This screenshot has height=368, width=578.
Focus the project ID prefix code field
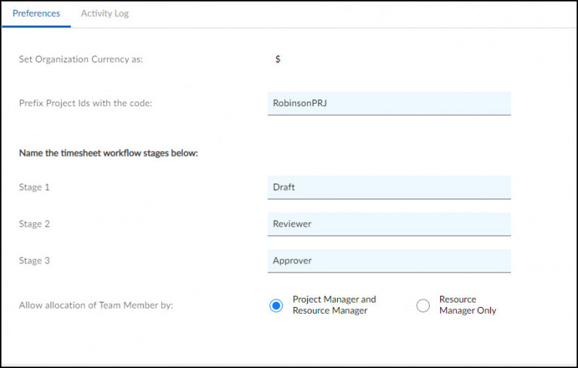point(388,103)
